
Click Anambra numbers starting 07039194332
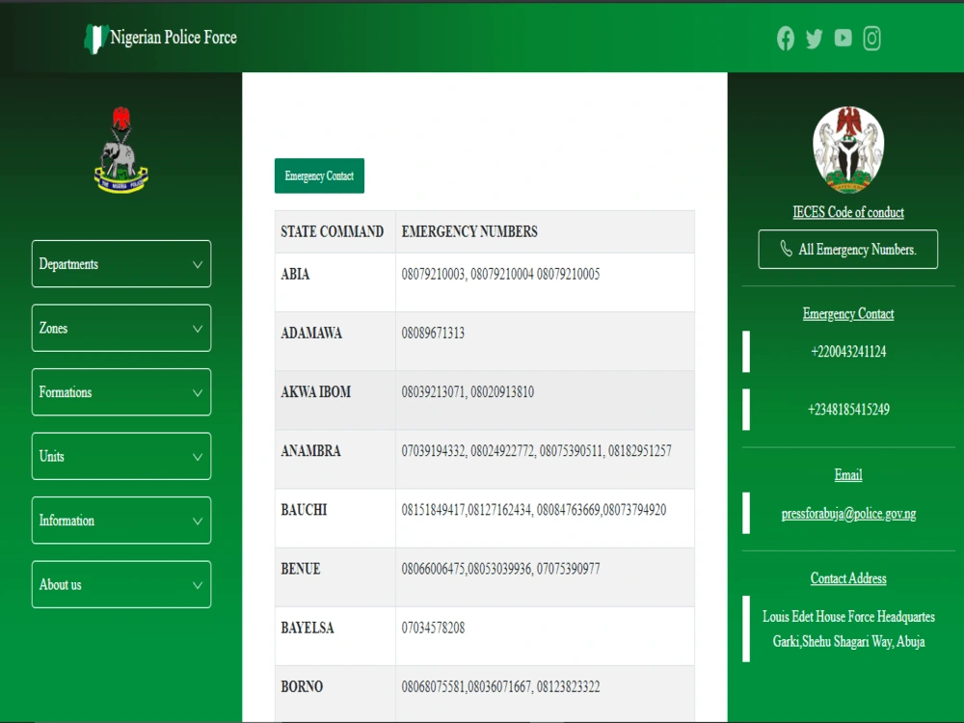536,451
